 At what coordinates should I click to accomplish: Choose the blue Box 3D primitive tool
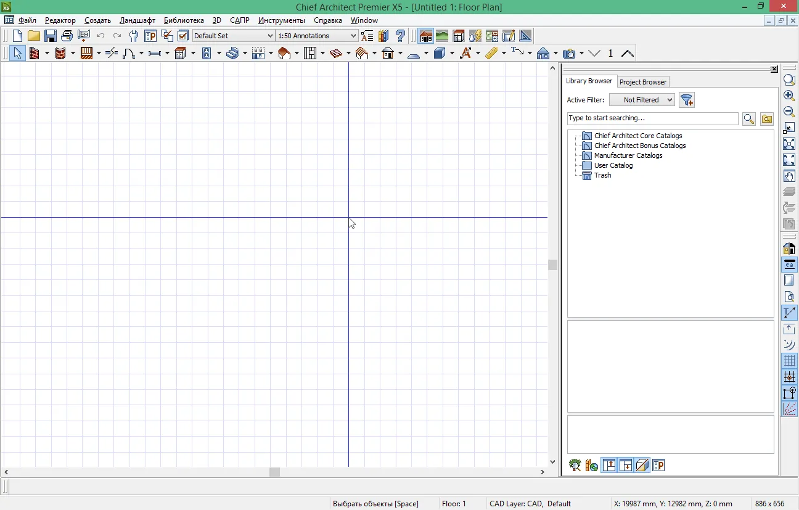440,53
